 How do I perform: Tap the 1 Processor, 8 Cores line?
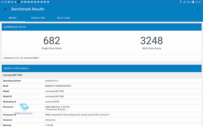click(55, 110)
